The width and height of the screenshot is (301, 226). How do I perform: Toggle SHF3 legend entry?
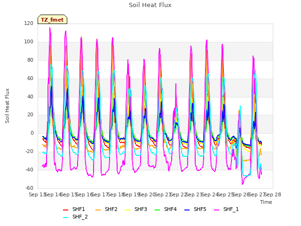pyautogui.click(x=136, y=209)
